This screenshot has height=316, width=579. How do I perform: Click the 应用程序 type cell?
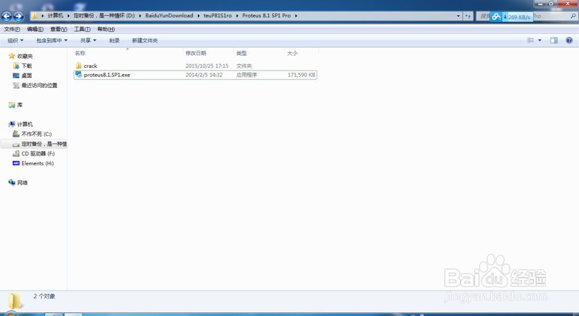[247, 75]
